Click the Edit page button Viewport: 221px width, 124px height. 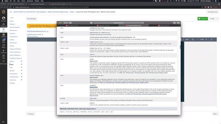[x=212, y=19]
